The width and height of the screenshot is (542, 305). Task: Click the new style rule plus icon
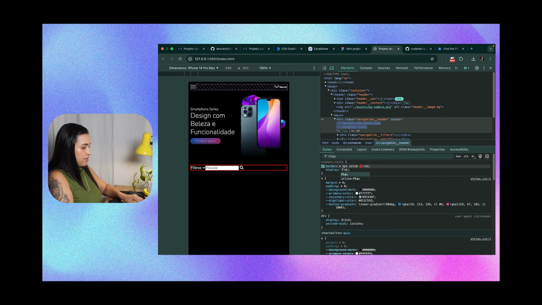pyautogui.click(x=473, y=156)
